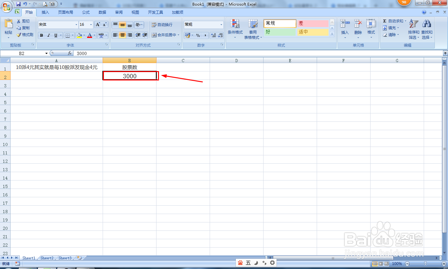The width and height of the screenshot is (448, 269).
Task: Open Format as Table (套用表格格式)
Action: tap(253, 29)
